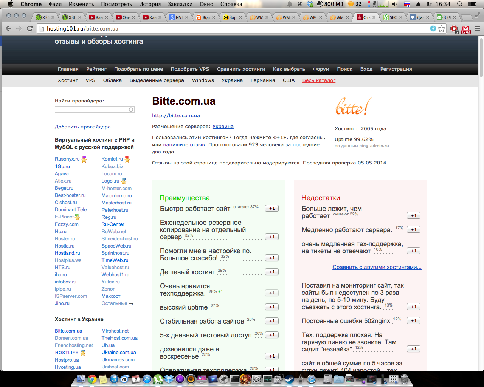This screenshot has width=484, height=387.
Task: Open Gmail checker extension showing 1242
Action: (x=466, y=29)
